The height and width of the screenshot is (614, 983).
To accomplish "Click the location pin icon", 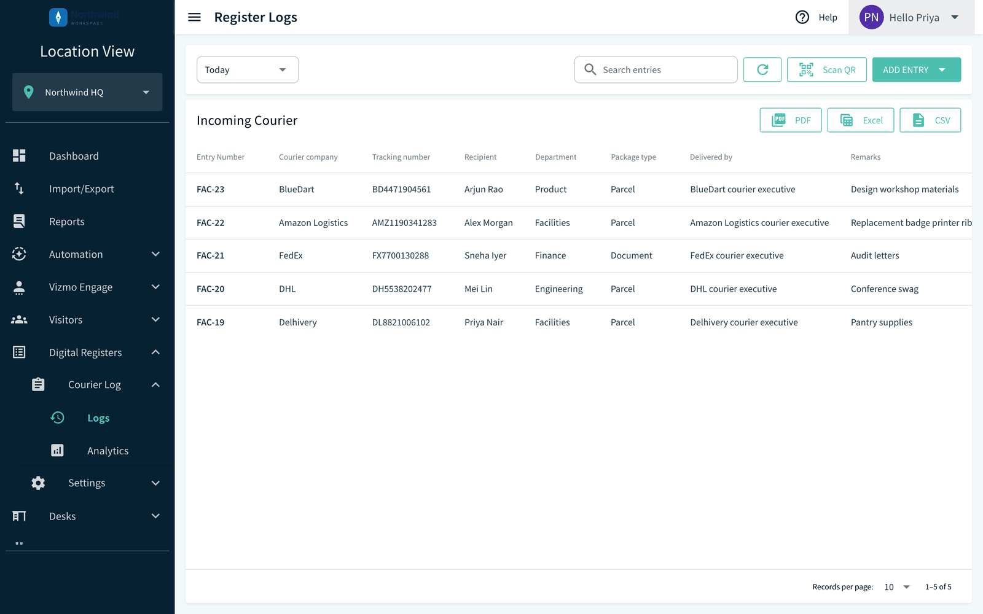I will pos(28,92).
